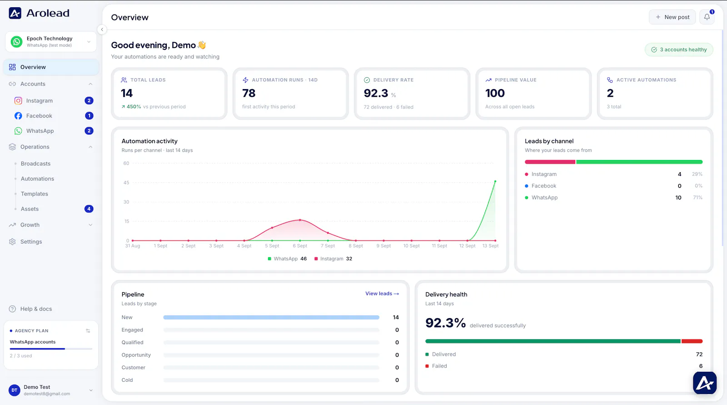The width and height of the screenshot is (727, 405).
Task: Toggle the Instagram series in the chart legend
Action: 334,259
